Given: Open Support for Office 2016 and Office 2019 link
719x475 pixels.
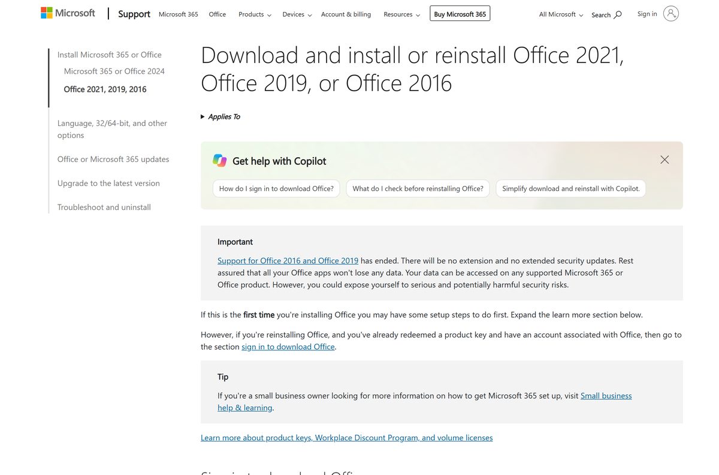Looking at the screenshot, I should pyautogui.click(x=288, y=261).
